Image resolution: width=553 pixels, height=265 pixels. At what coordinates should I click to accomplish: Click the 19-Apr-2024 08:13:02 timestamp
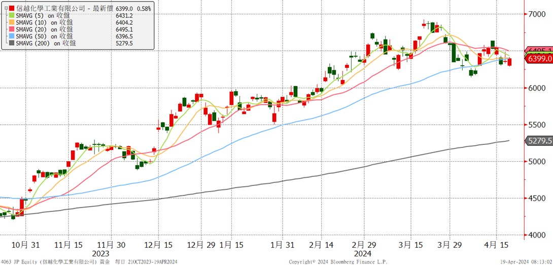click(x=527, y=262)
